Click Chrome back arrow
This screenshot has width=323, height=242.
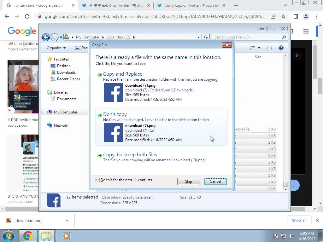click(x=7, y=16)
